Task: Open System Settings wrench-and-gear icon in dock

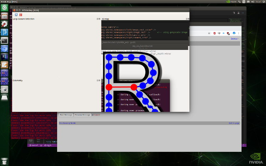Action: pyautogui.click(x=5, y=24)
